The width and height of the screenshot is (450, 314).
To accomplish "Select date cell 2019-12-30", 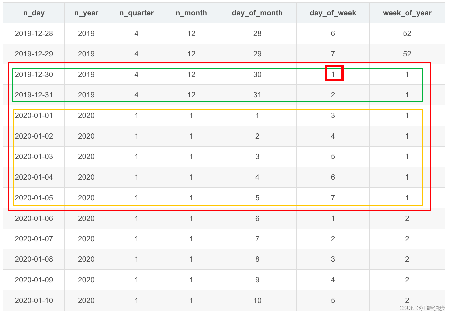I will click(x=34, y=74).
